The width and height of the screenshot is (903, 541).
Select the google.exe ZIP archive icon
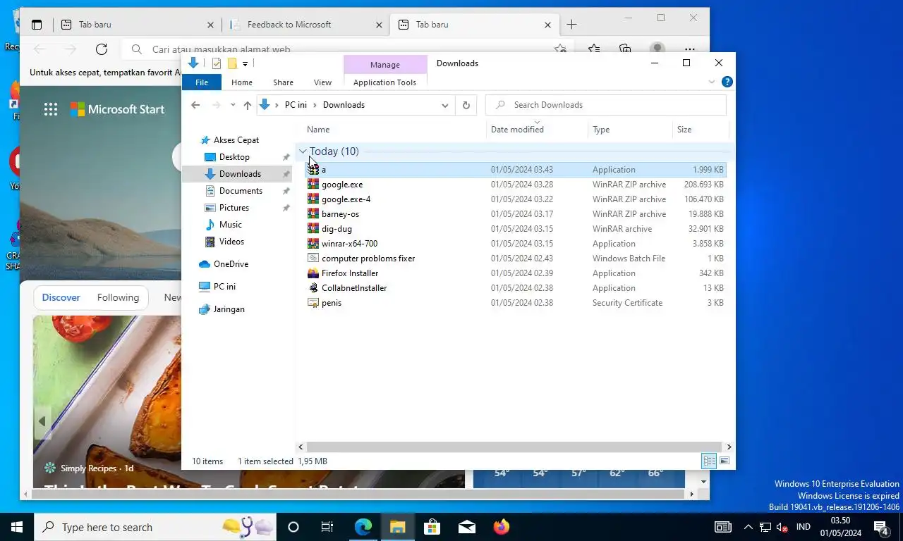[x=313, y=185]
